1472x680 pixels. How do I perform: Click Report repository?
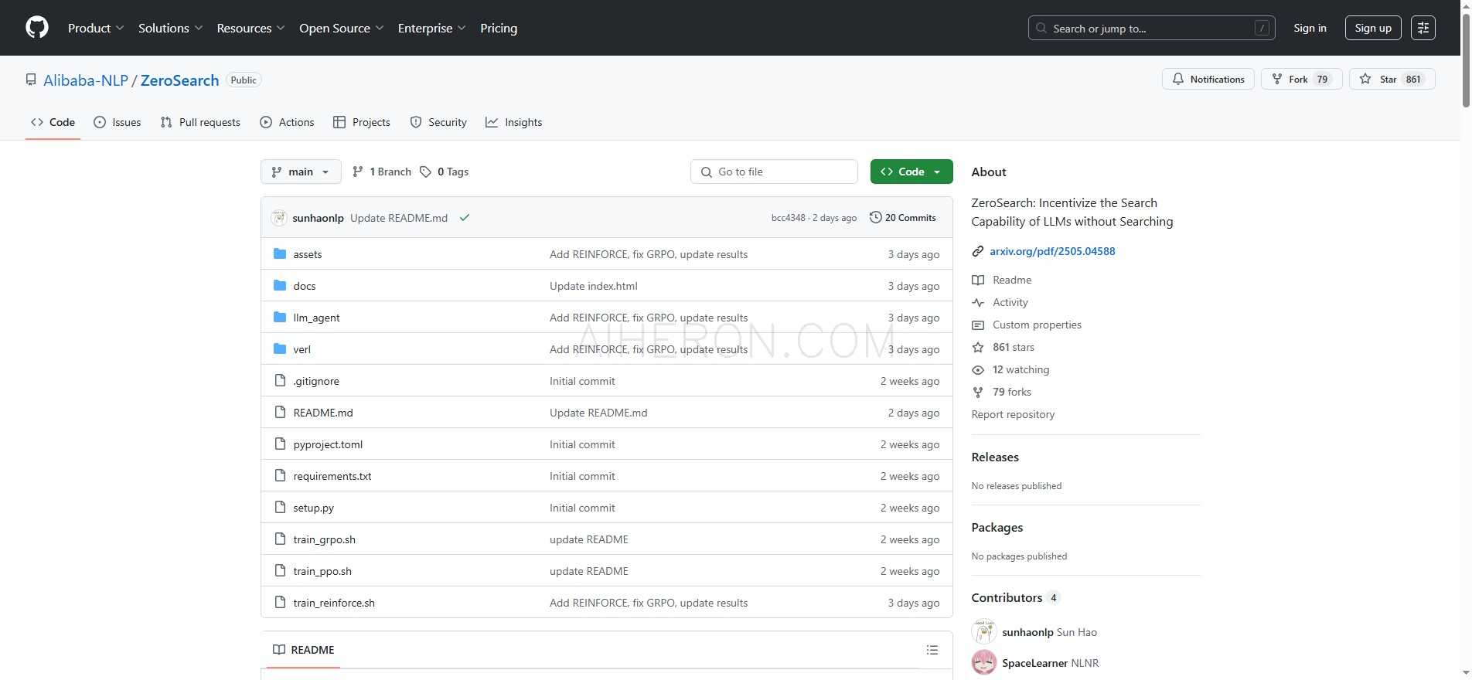pos(1013,414)
